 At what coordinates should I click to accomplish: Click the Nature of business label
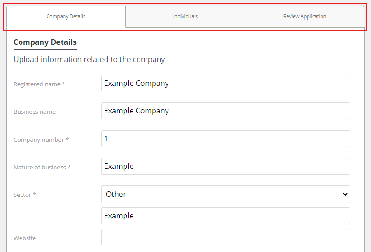pos(42,167)
